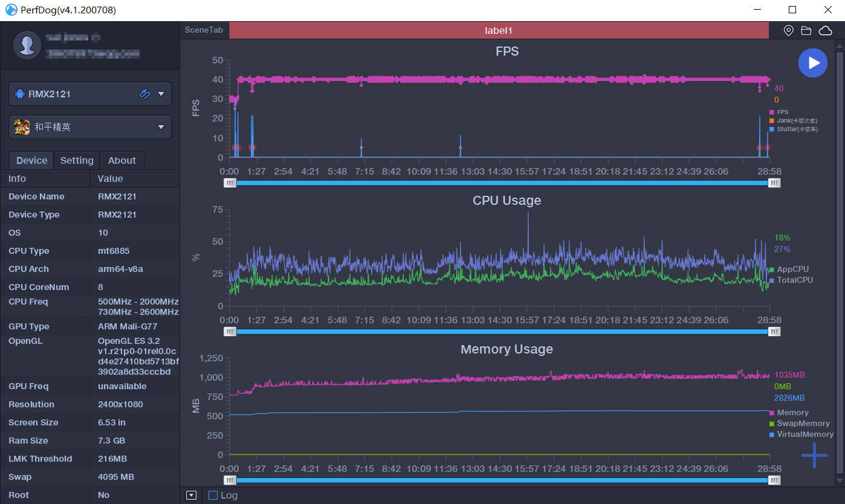Click the 和平精英 game app icon
The image size is (845, 504).
[22, 127]
